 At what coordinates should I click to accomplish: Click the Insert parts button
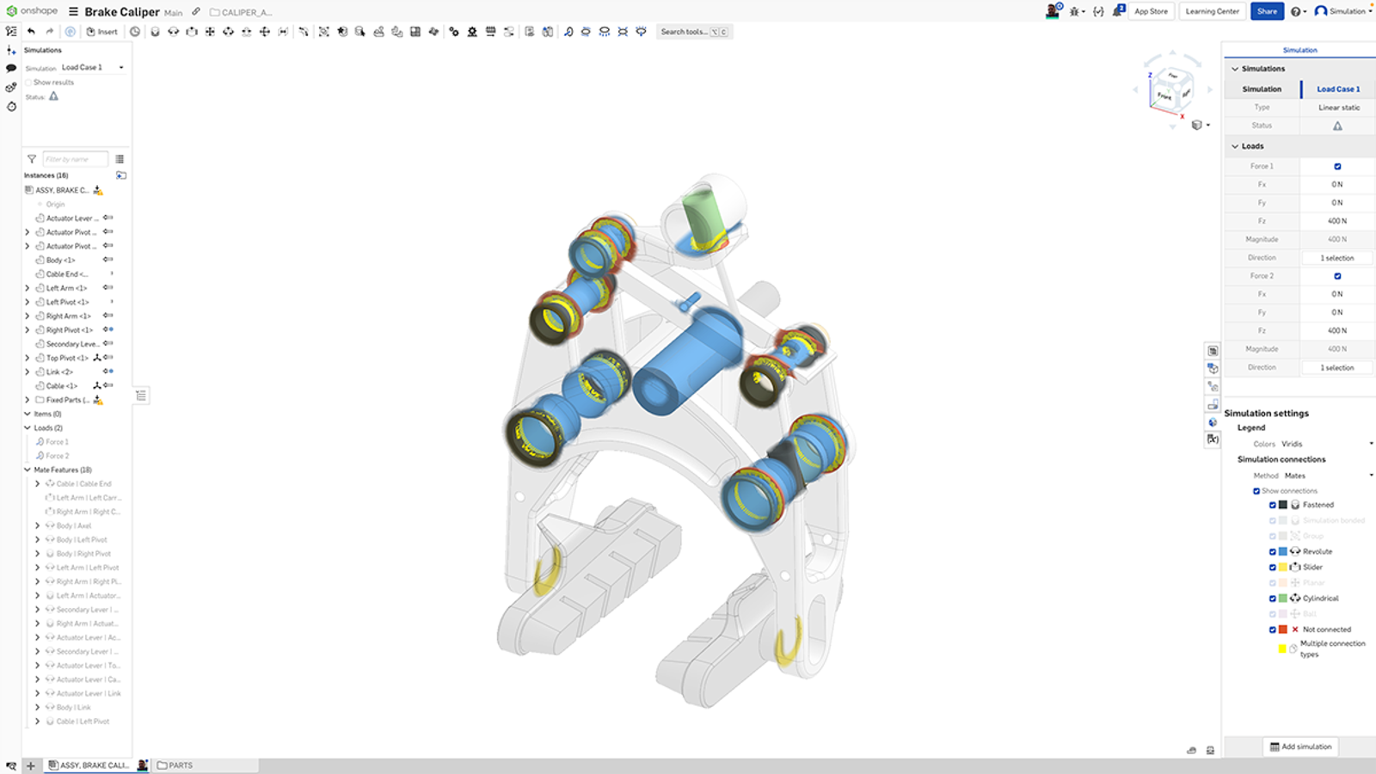102,32
